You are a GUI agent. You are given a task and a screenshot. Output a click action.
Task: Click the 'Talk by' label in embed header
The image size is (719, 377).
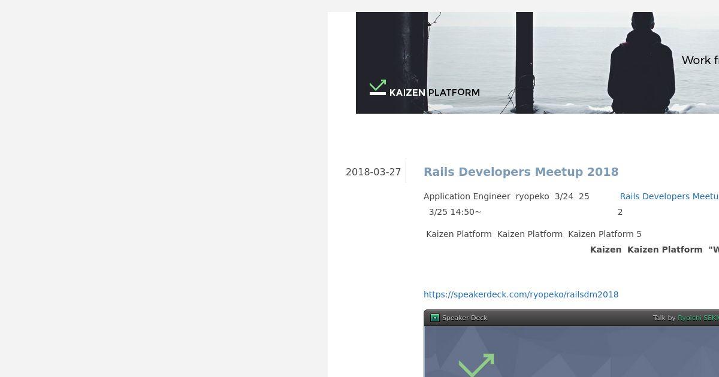(x=664, y=318)
